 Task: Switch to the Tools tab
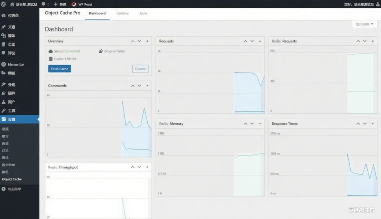coord(143,13)
